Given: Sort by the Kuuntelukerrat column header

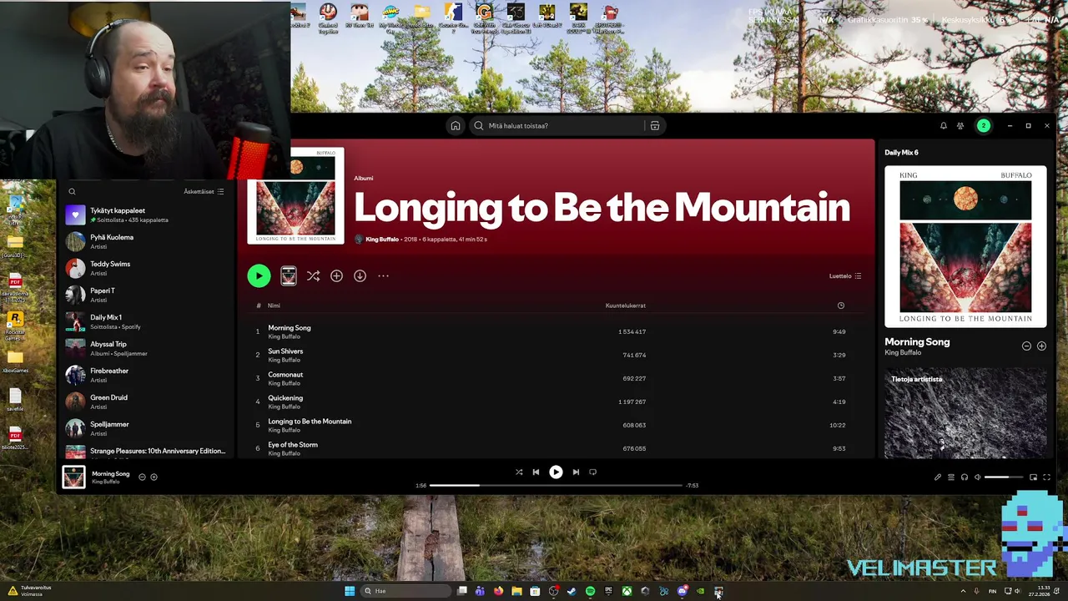Looking at the screenshot, I should click(625, 306).
